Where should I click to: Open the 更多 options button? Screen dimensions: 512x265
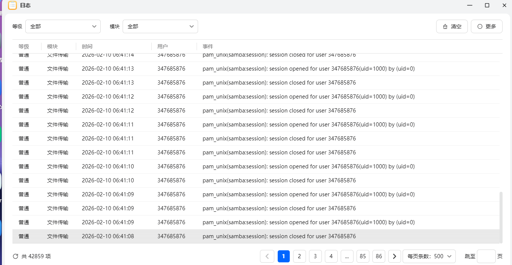(486, 26)
